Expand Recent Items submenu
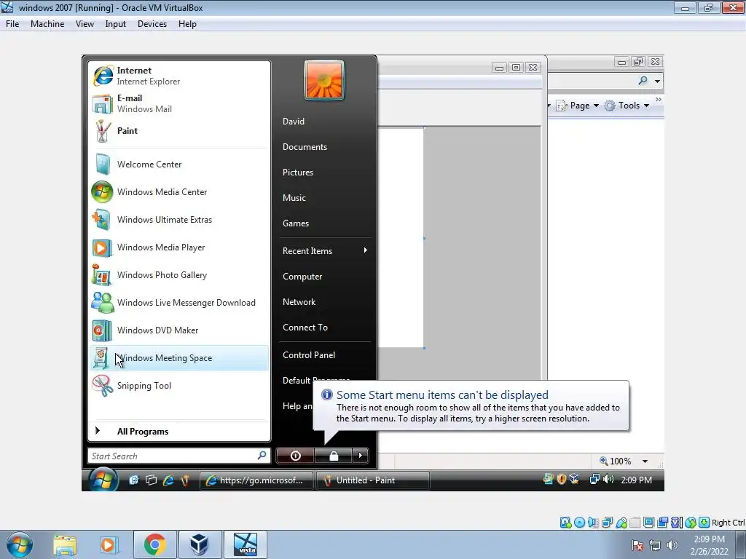This screenshot has height=559, width=746. click(x=326, y=251)
